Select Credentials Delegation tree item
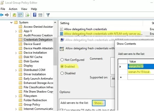 38,40
